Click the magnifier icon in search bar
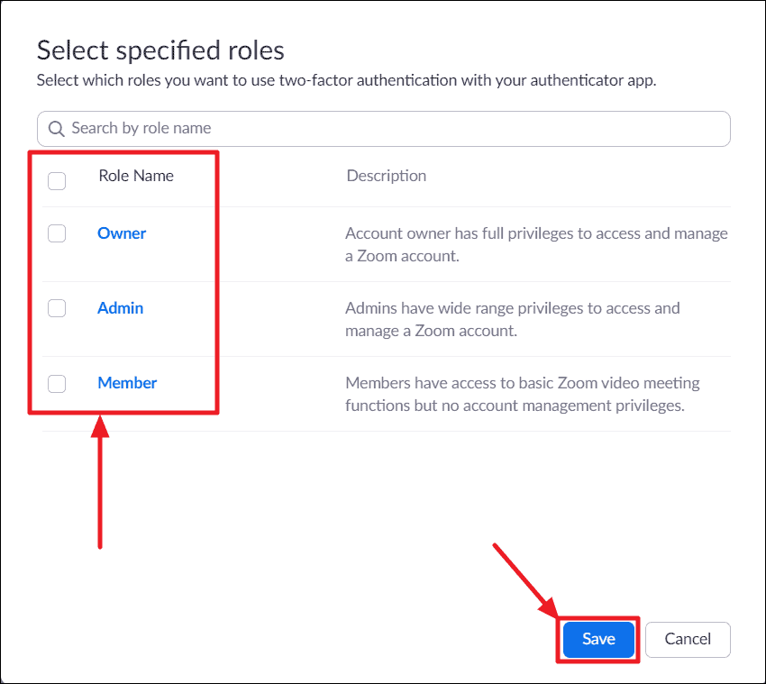 (x=56, y=129)
